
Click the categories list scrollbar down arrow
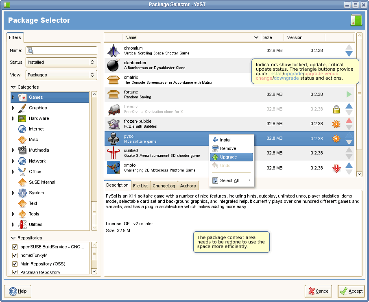[x=94, y=228]
